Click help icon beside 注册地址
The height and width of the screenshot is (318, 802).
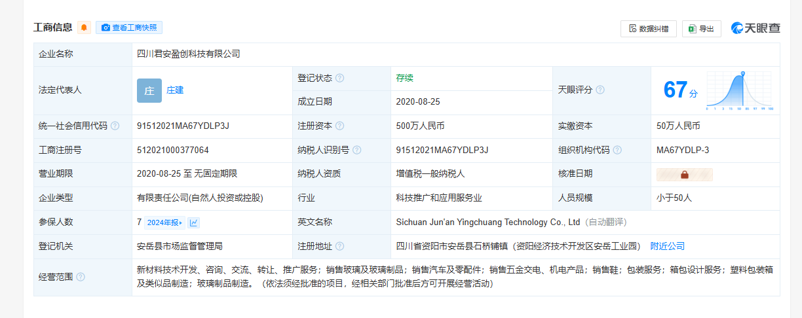point(339,247)
